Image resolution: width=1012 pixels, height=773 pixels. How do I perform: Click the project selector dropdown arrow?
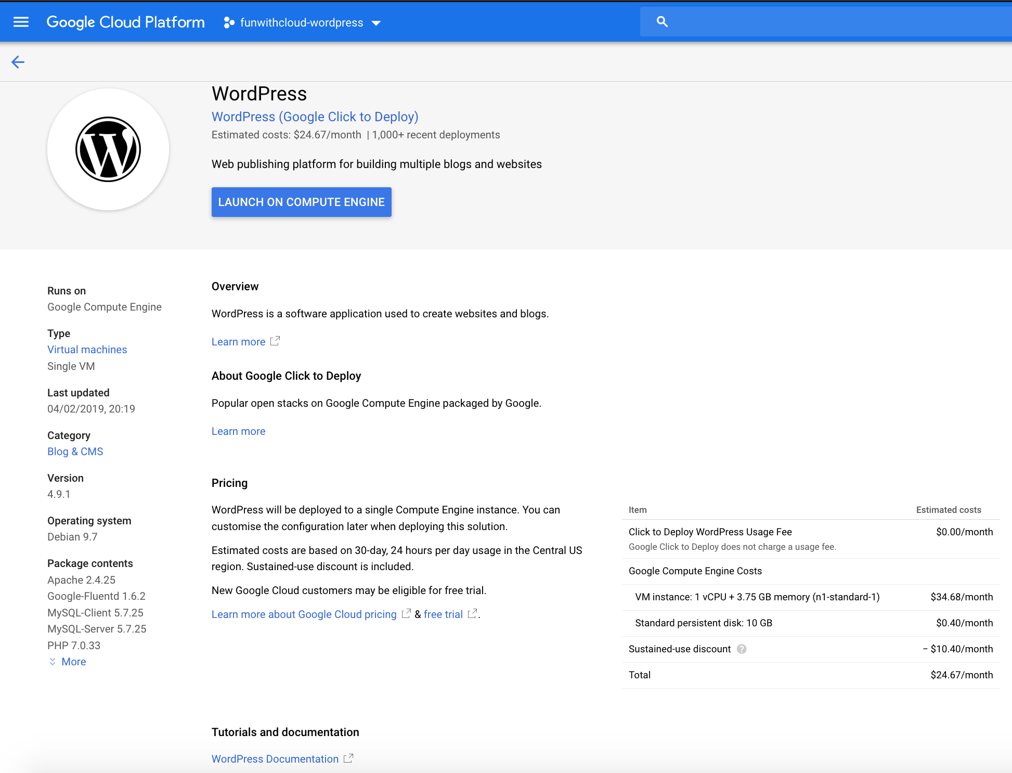tap(377, 23)
